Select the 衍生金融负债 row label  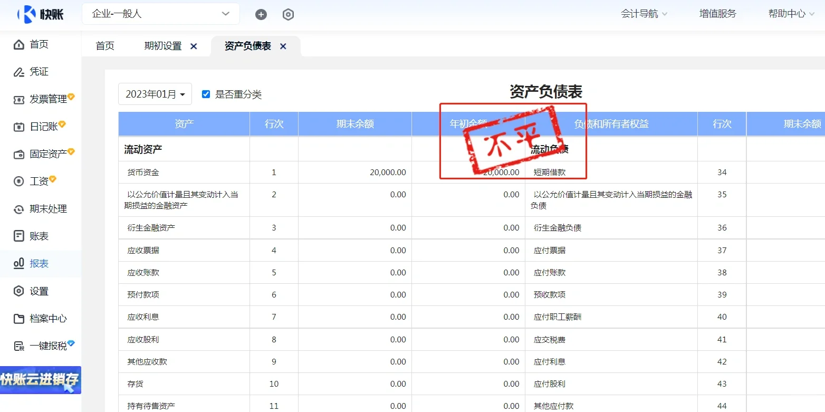coord(558,228)
